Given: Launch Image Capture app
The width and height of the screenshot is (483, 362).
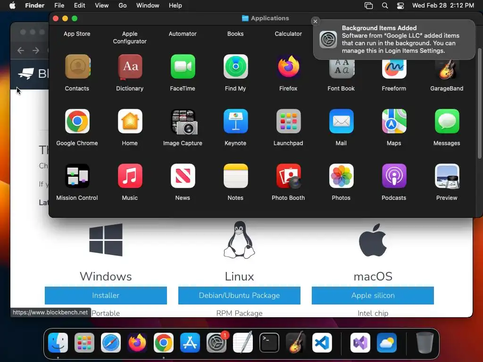Looking at the screenshot, I should [x=184, y=122].
